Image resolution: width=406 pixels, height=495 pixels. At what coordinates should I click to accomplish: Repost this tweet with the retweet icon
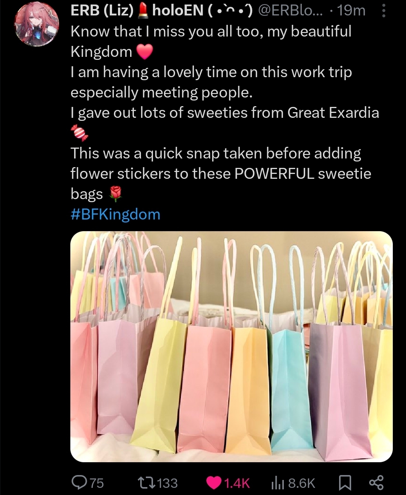[145, 482]
